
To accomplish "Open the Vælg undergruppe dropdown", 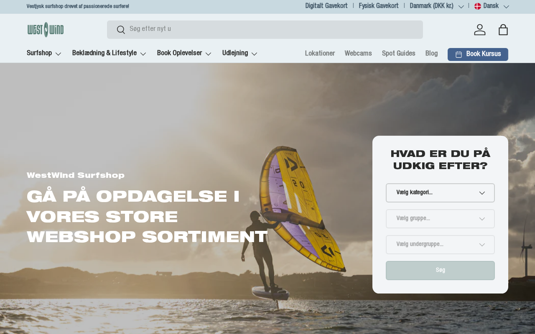I will 440,245.
